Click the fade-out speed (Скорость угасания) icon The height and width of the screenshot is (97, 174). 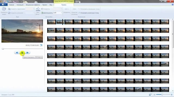pos(9,13)
